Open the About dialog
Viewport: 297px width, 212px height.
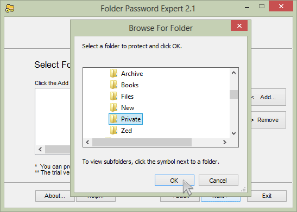point(55,196)
